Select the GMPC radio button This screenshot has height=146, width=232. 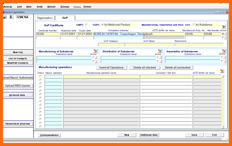coord(86,25)
